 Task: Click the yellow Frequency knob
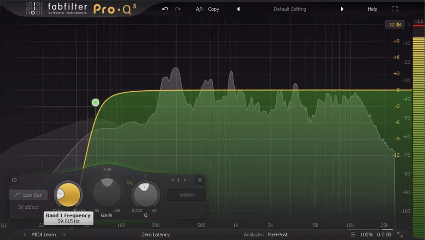[68, 195]
